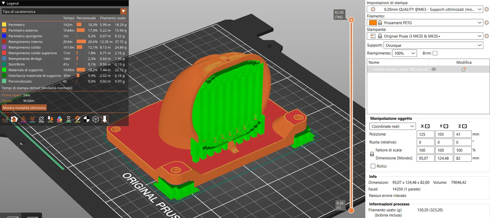This screenshot has height=218, width=490.
Task: Click the Dimensione X field showing 95,07
Action: 426,158
